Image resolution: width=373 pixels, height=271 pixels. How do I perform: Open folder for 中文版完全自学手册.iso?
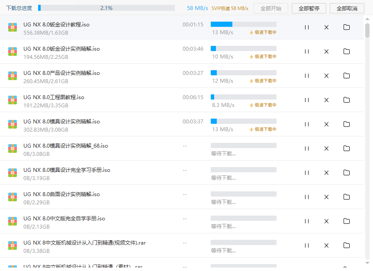(x=347, y=221)
